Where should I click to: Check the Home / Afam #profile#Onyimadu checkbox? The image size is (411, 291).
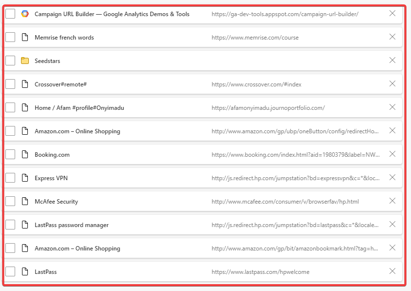[x=10, y=107]
